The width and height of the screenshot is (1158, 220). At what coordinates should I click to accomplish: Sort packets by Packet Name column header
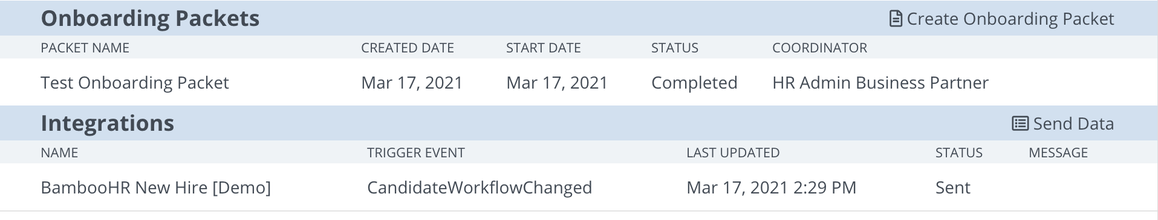(x=85, y=48)
